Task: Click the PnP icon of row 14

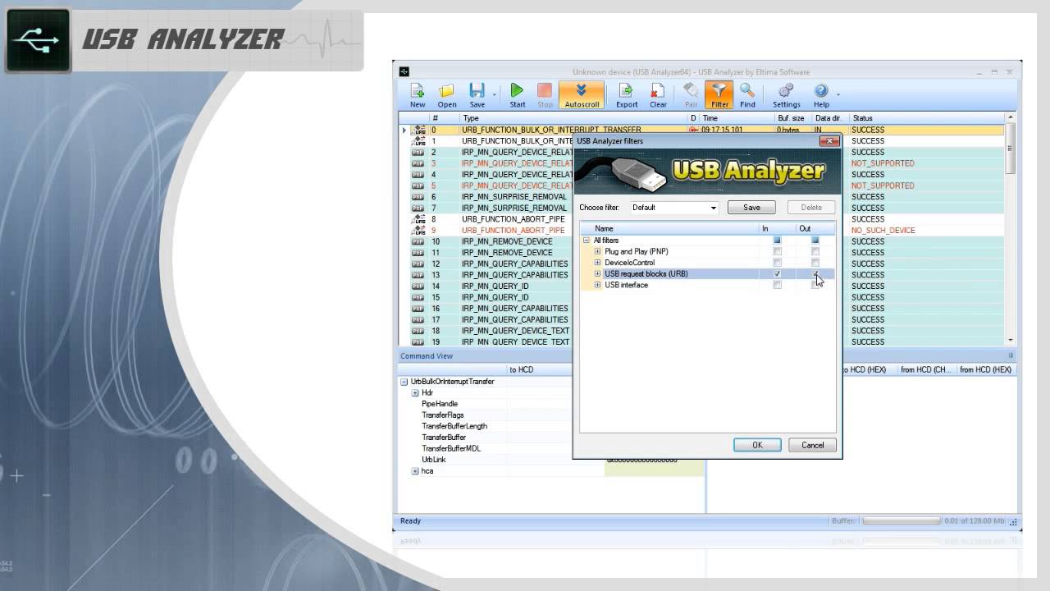Action: coord(418,286)
